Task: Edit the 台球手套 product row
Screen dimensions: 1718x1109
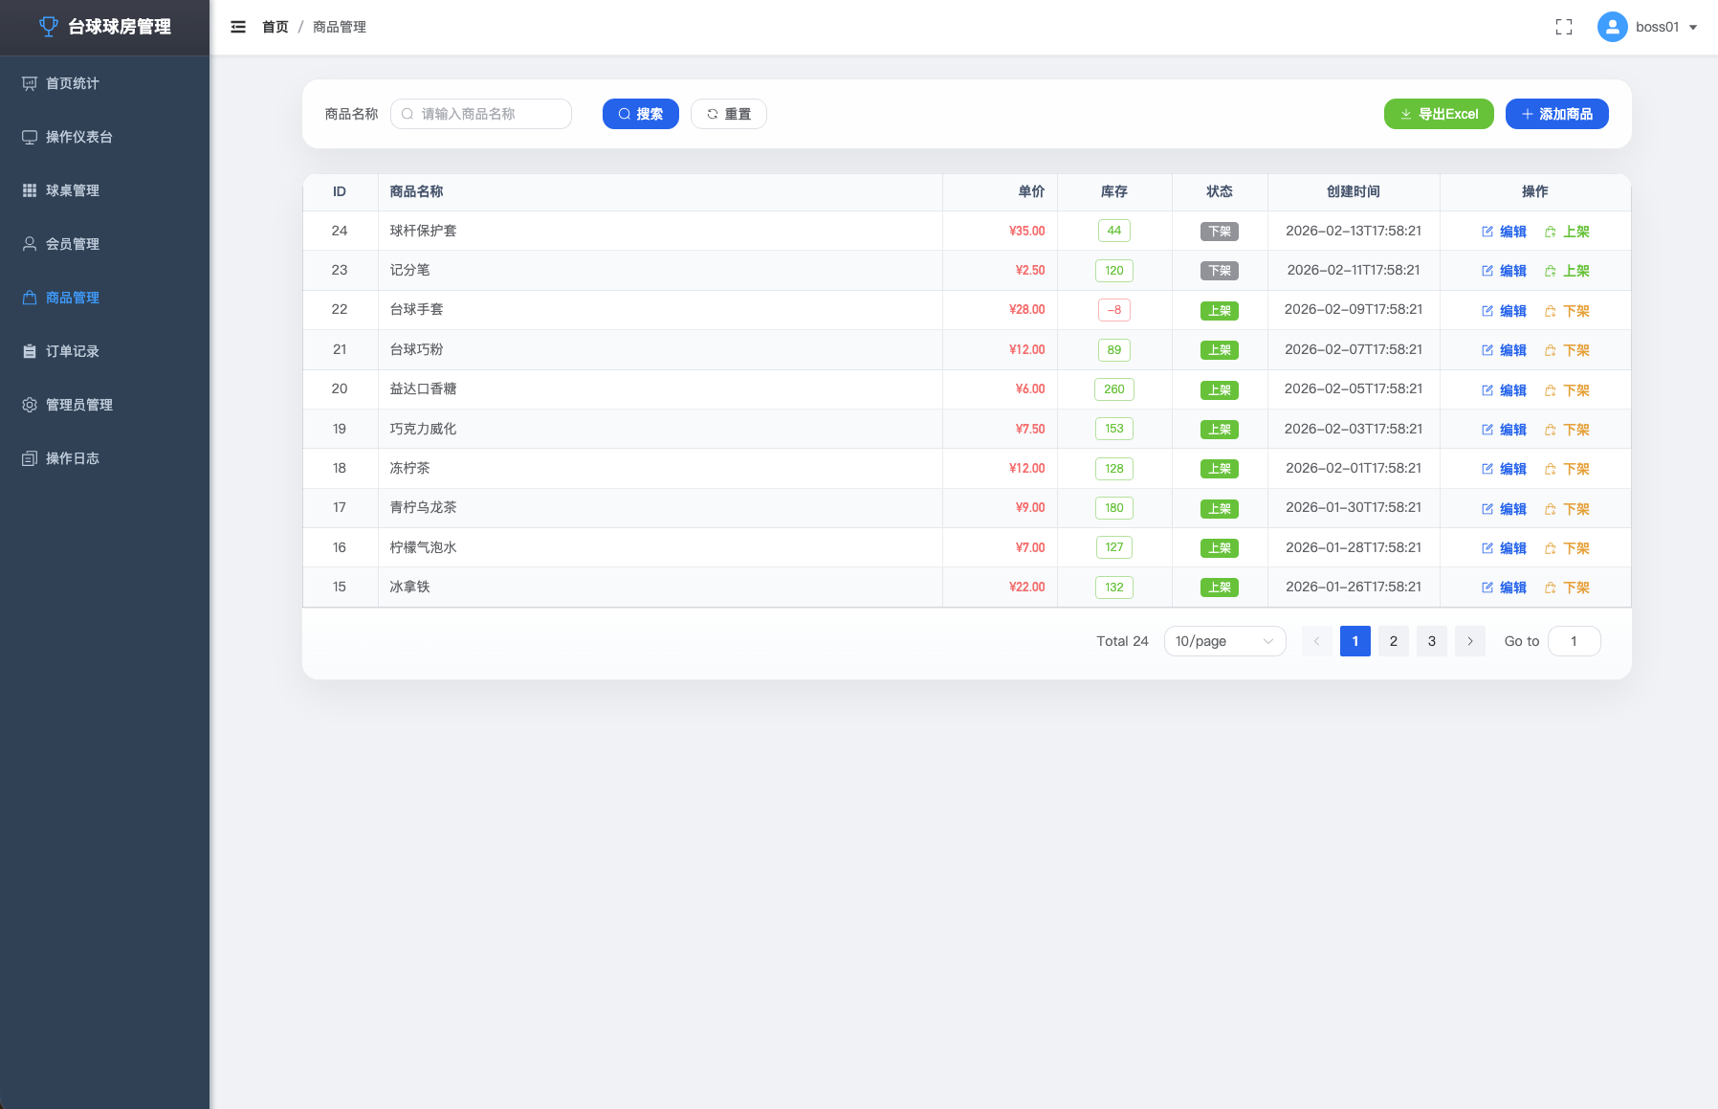Action: click(x=1504, y=311)
